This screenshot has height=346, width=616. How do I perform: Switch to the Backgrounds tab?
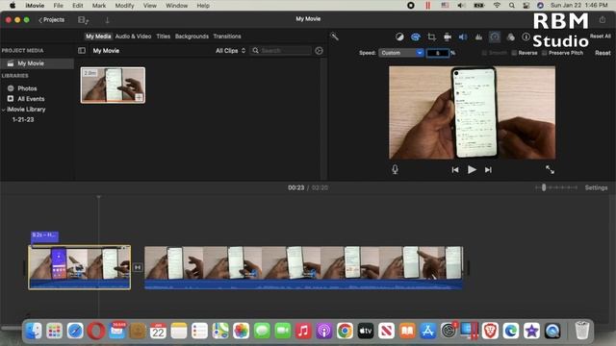(x=192, y=37)
